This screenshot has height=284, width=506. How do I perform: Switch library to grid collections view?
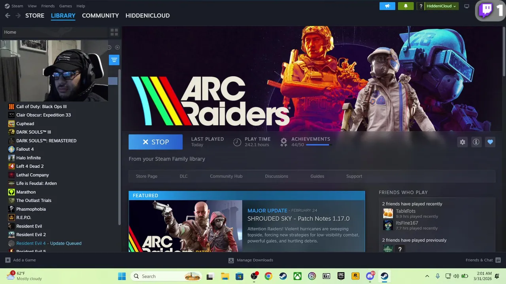pos(114,32)
